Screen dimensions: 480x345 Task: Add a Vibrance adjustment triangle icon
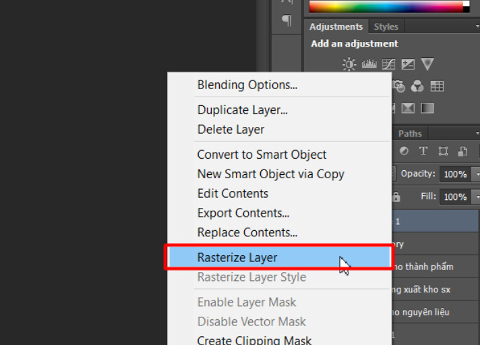(x=427, y=64)
